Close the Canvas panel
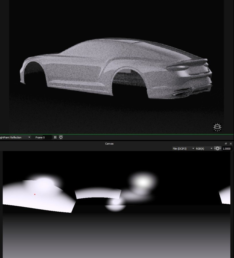The width and height of the screenshot is (234, 258). [231, 143]
